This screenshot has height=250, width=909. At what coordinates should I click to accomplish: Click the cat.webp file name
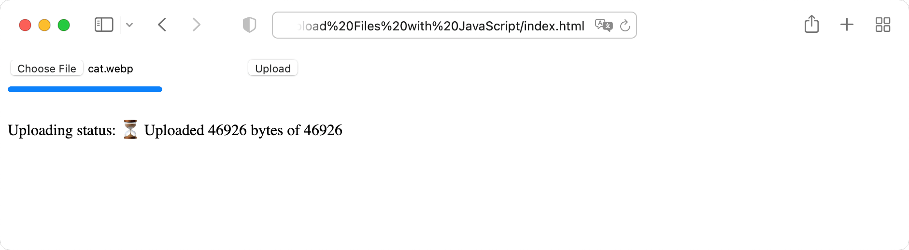point(111,69)
